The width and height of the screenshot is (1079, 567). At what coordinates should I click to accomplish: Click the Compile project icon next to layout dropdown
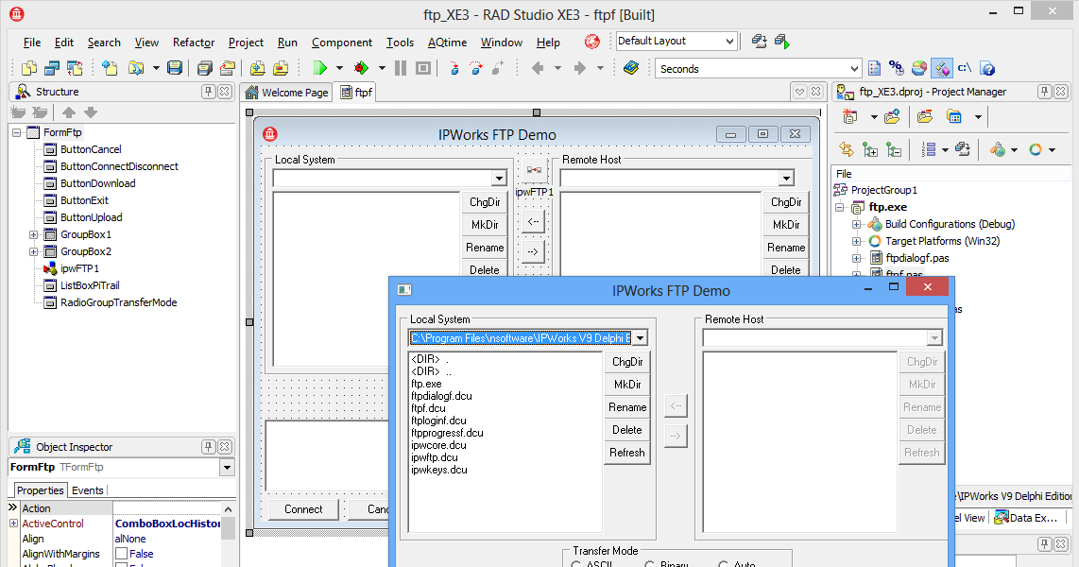(759, 42)
